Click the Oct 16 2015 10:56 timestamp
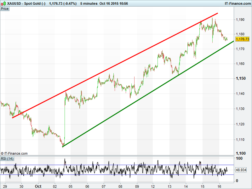252x189 pixels. tap(114, 3)
